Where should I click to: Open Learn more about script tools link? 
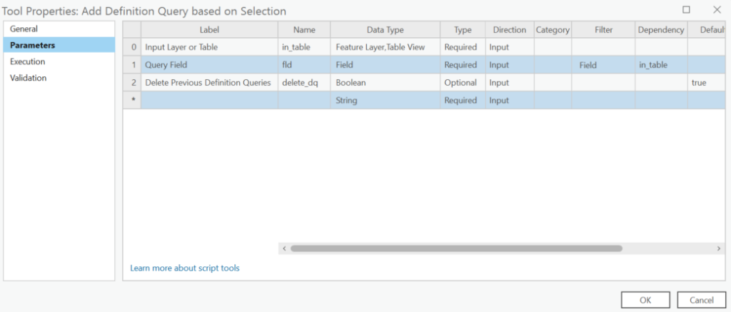pos(185,268)
